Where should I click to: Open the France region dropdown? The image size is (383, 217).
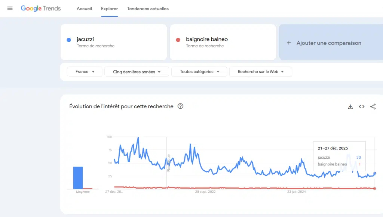click(x=85, y=71)
